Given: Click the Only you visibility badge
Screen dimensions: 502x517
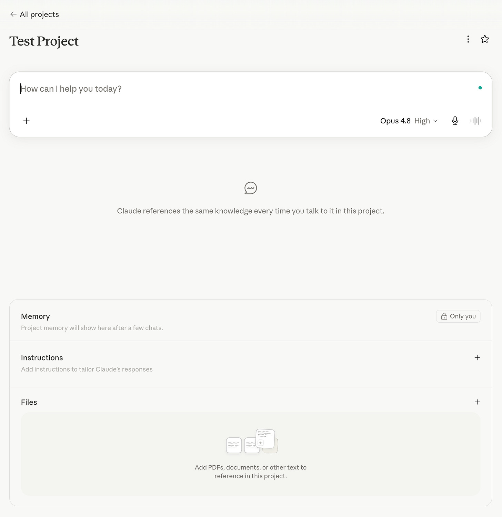Looking at the screenshot, I should (458, 316).
